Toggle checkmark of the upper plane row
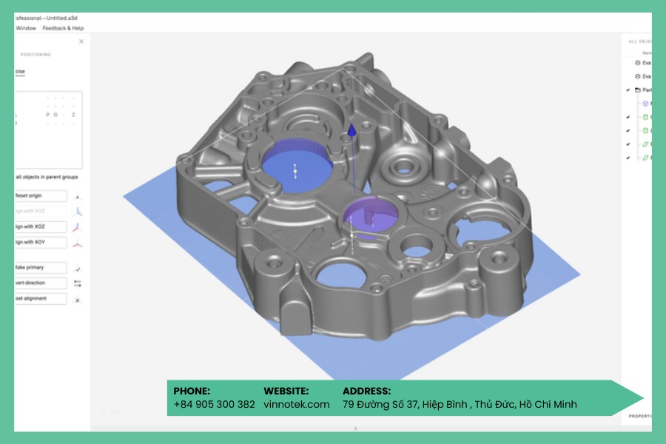This screenshot has height=444, width=666. pyautogui.click(x=628, y=144)
